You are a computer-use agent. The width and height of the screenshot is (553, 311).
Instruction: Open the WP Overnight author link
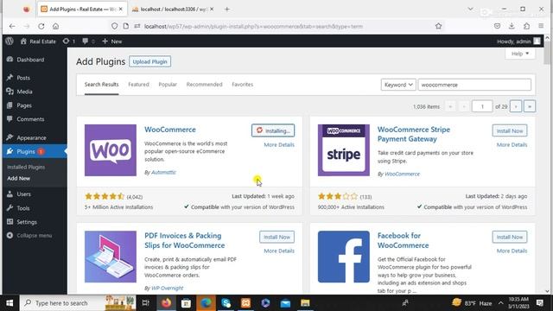[x=167, y=288]
